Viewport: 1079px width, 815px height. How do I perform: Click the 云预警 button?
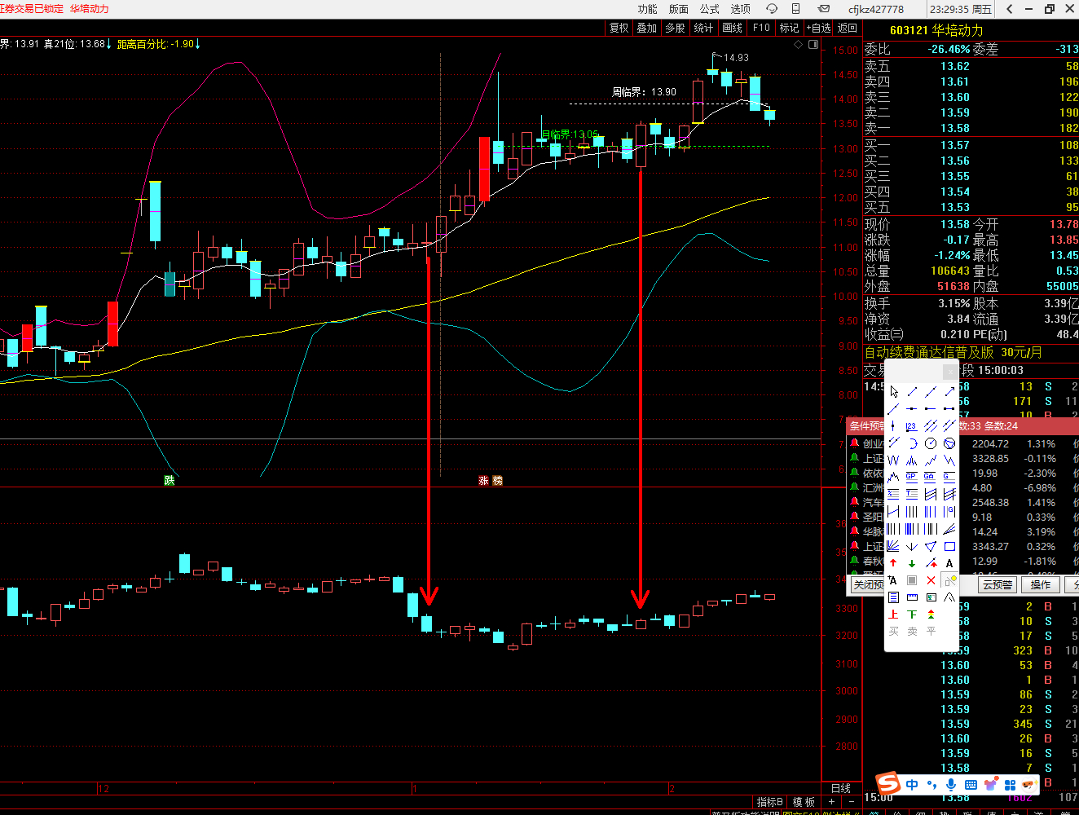pyautogui.click(x=998, y=584)
